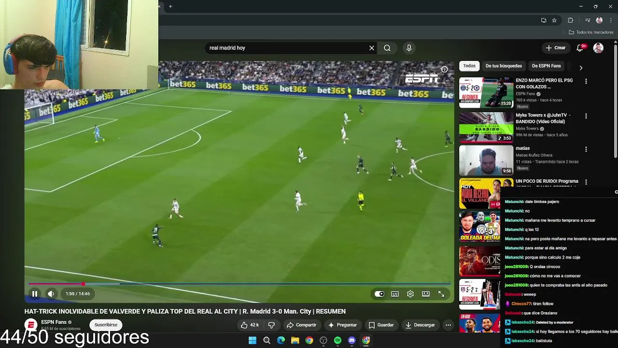Open the Chrome extensions puzzle icon

571,20
